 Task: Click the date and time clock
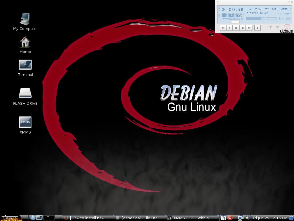coord(270,218)
